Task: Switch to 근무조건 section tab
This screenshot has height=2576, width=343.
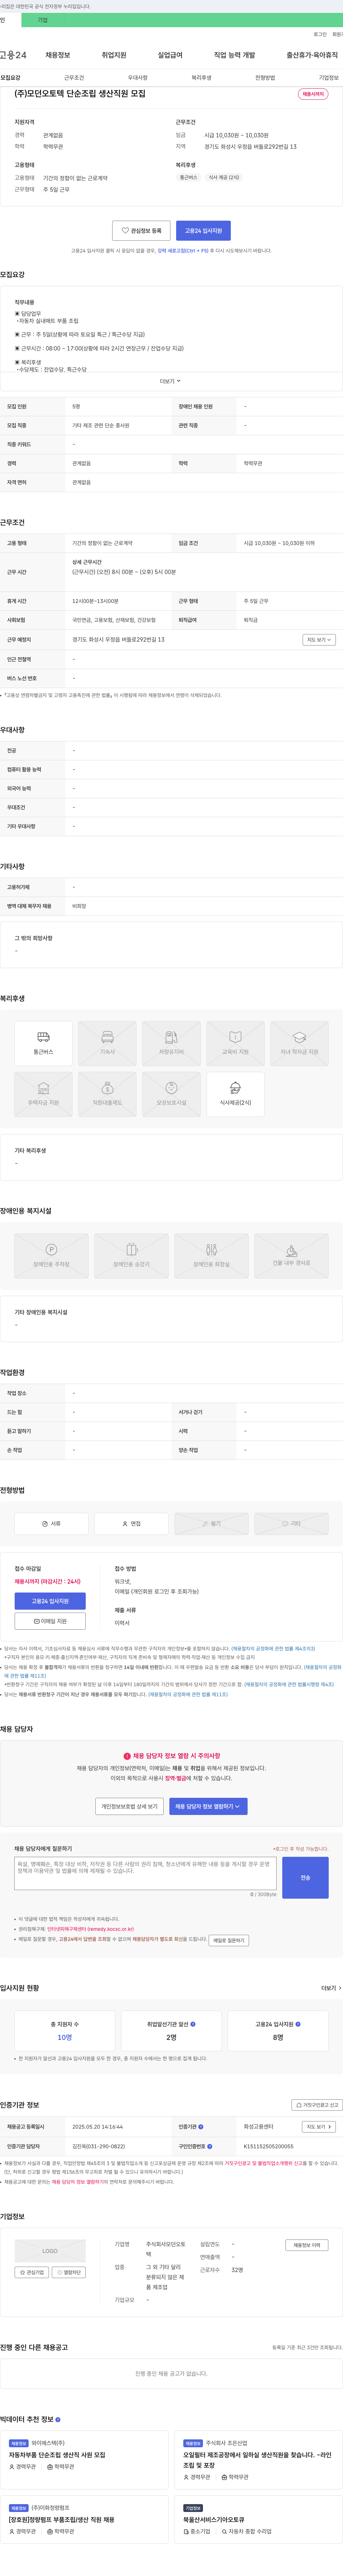Action: [74, 77]
